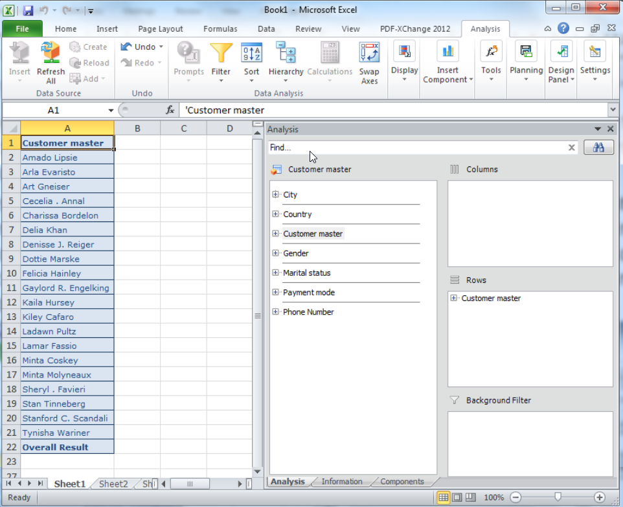Open the File tab
Screen dimensions: 623x507
tap(22, 28)
